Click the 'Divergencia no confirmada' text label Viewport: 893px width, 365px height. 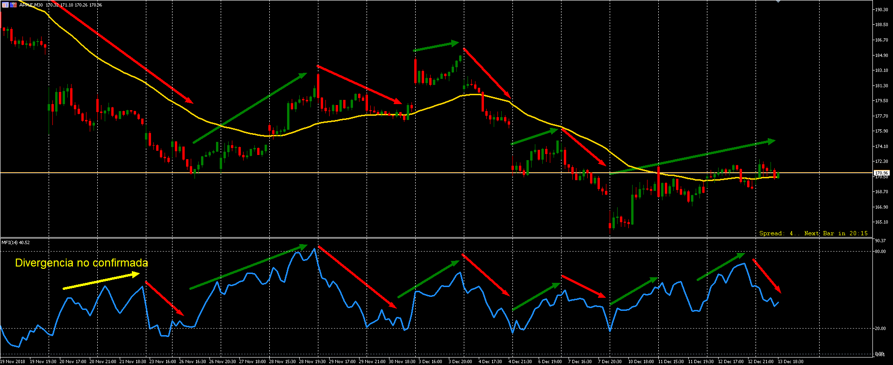[x=81, y=263]
